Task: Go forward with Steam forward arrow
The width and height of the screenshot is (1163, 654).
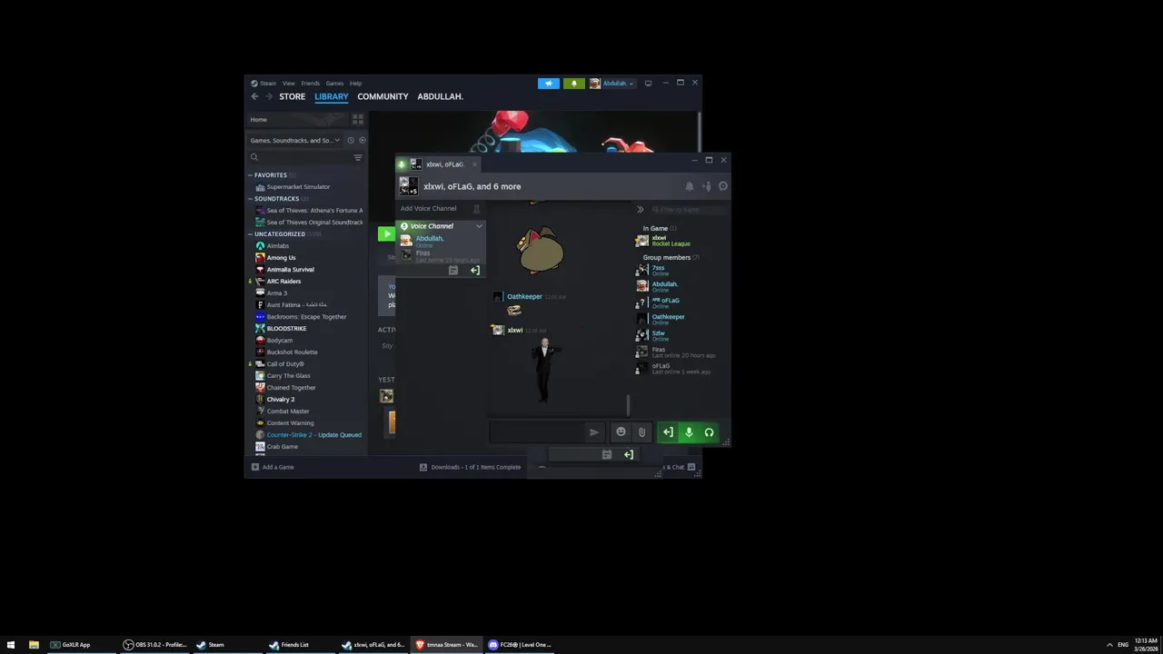Action: (x=268, y=96)
